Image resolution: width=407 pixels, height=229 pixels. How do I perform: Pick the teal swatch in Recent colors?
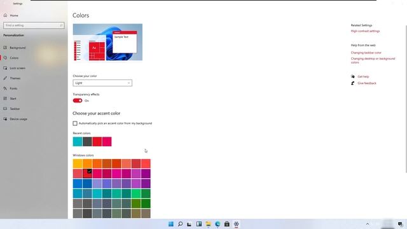click(78, 141)
